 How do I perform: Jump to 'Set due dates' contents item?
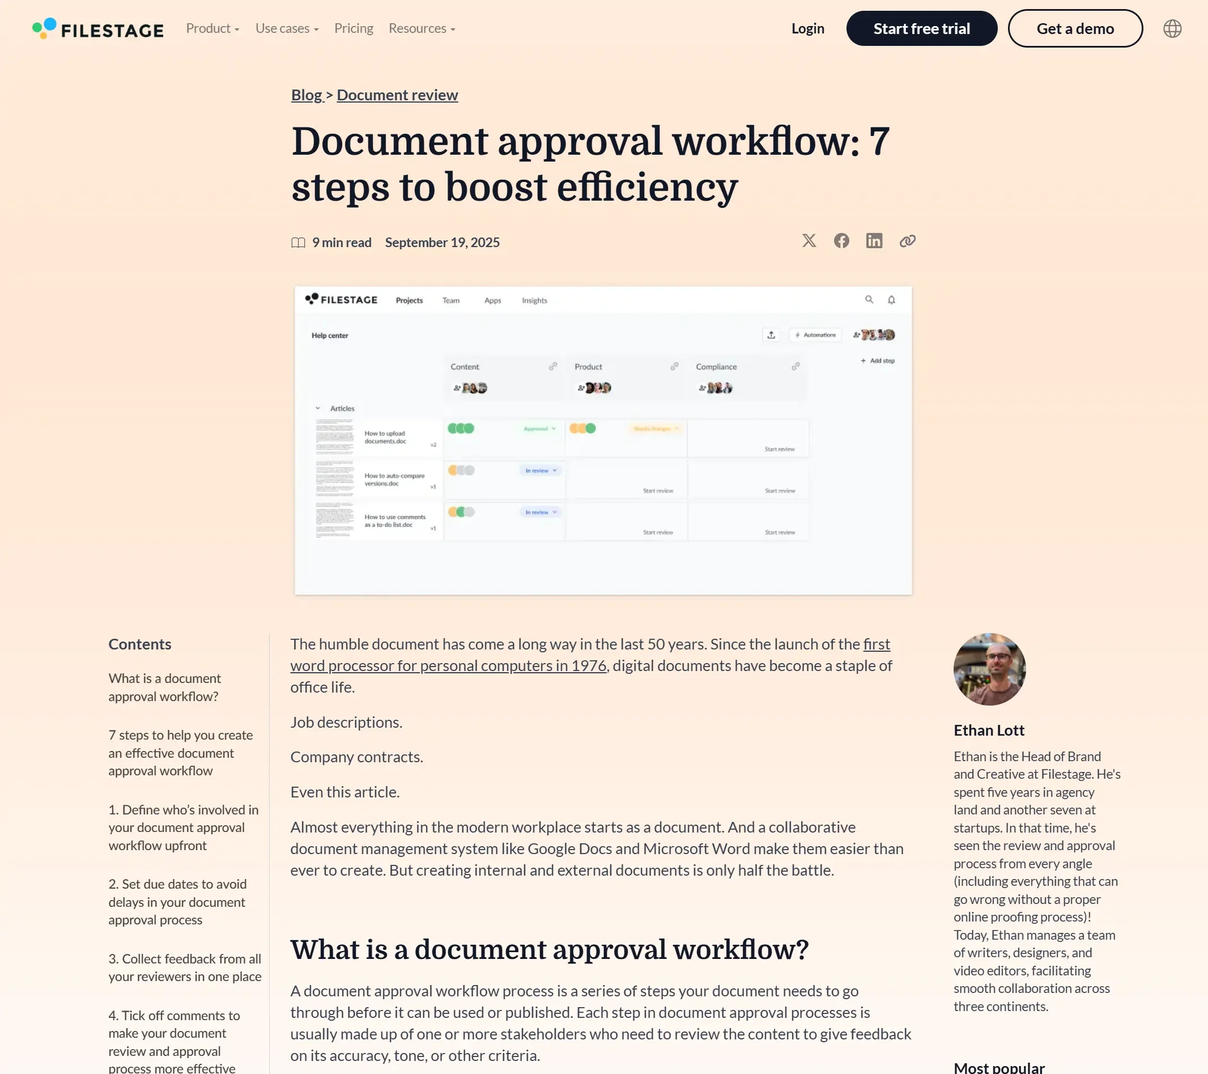coord(177,901)
